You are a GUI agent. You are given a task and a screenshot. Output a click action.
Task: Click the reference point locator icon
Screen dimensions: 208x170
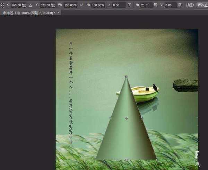pyautogui.click(x=2, y=5)
